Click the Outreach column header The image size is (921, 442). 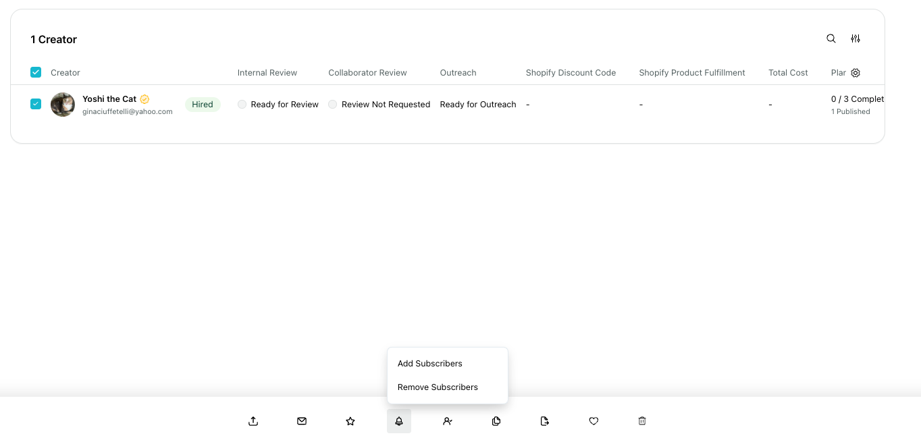[458, 73]
